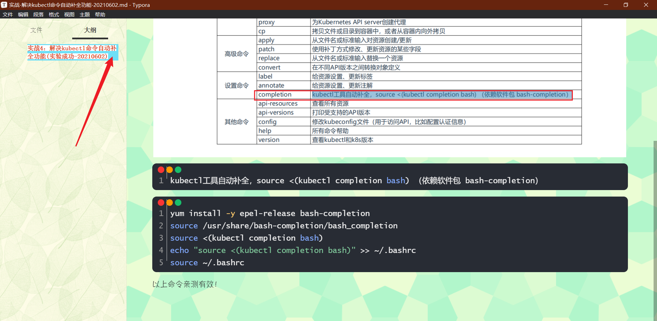Click the green dot on yum install code block
Image resolution: width=657 pixels, height=321 pixels.
(x=178, y=202)
